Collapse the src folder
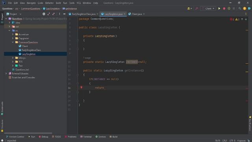The image size is (252, 142). (9, 30)
